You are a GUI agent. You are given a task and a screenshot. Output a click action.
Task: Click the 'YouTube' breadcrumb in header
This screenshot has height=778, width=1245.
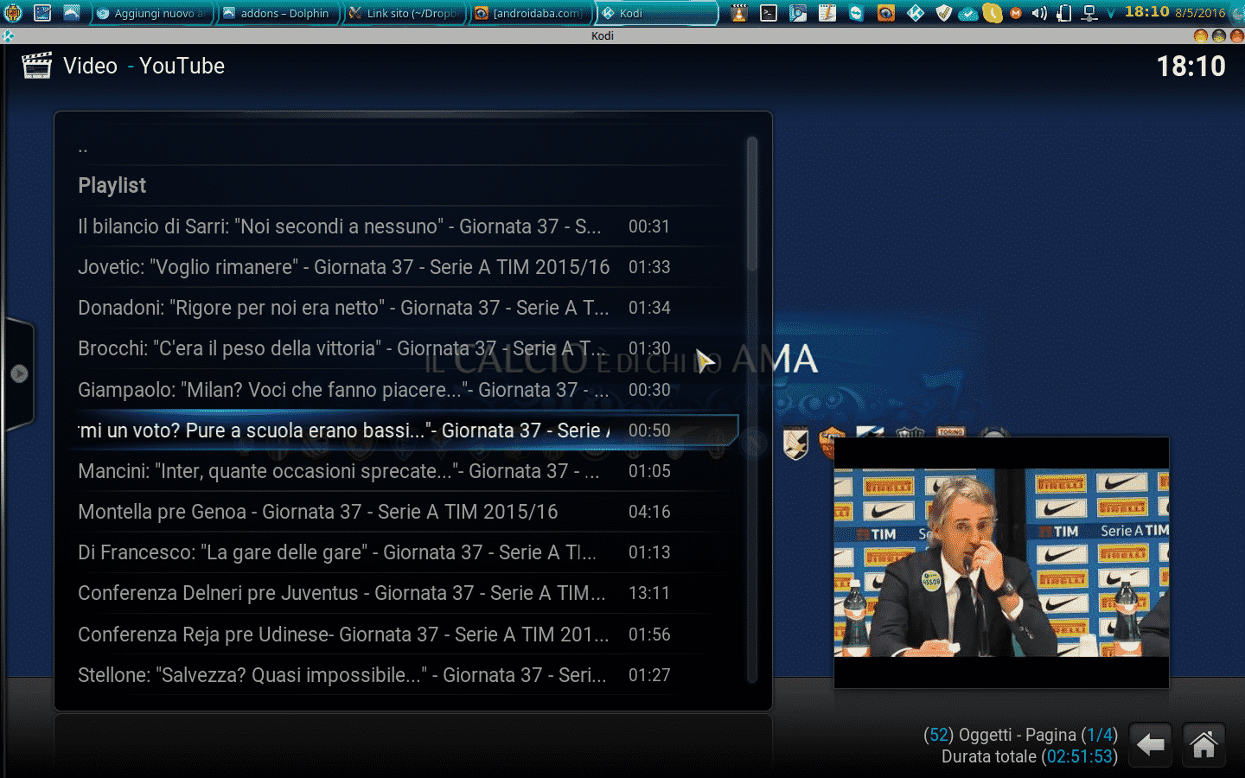click(x=182, y=66)
